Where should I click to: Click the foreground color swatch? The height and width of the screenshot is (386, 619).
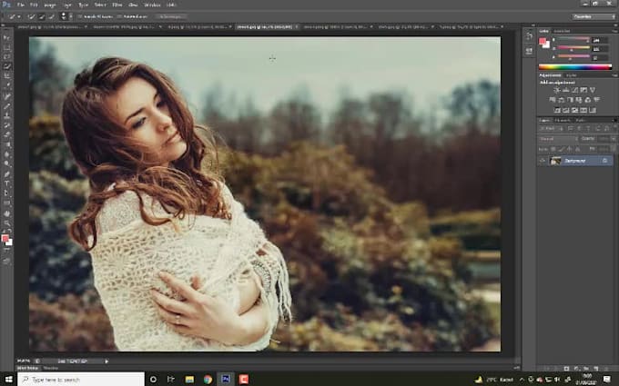(5, 239)
